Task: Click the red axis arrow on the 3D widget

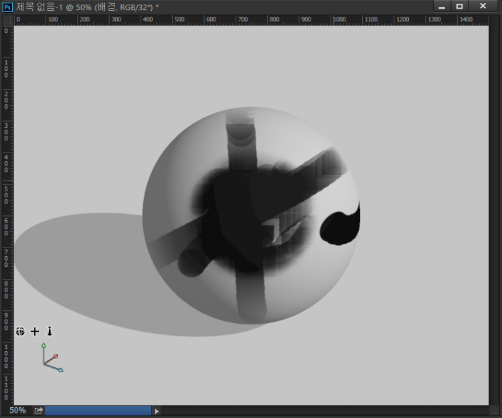Action: [55, 357]
